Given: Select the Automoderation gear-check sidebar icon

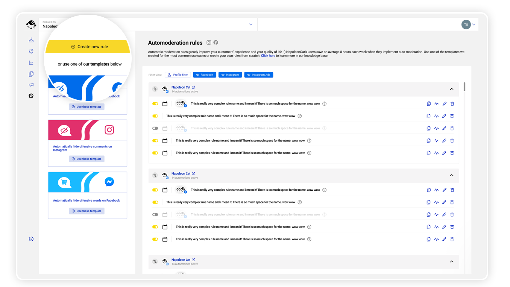Looking at the screenshot, I should click(31, 96).
